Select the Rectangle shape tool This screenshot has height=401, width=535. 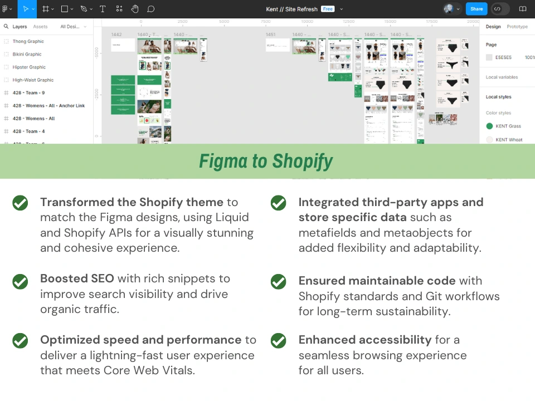tap(64, 9)
